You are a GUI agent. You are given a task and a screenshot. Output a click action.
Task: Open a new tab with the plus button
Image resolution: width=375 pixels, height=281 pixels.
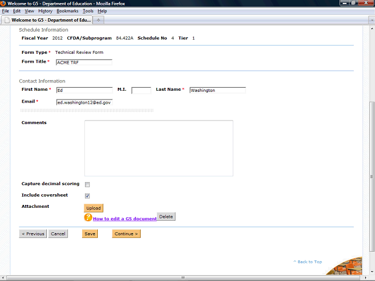pyautogui.click(x=98, y=19)
